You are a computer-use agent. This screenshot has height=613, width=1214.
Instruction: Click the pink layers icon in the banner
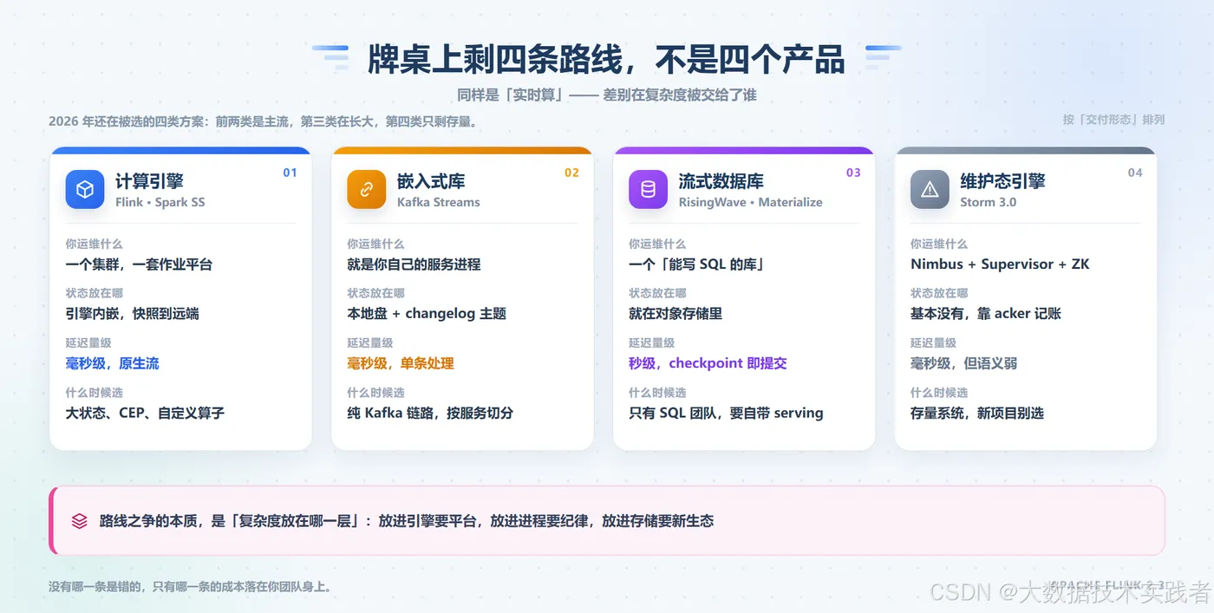click(80, 521)
